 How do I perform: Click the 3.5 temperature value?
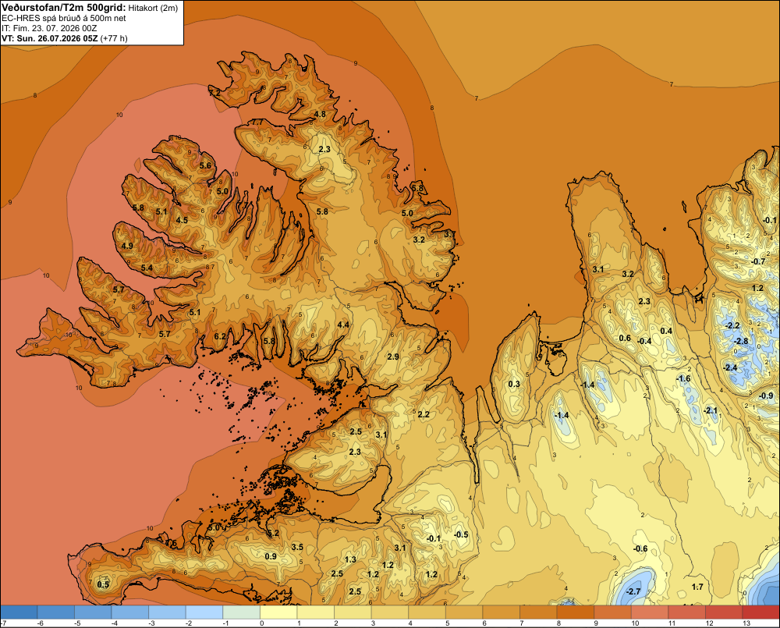click(297, 547)
